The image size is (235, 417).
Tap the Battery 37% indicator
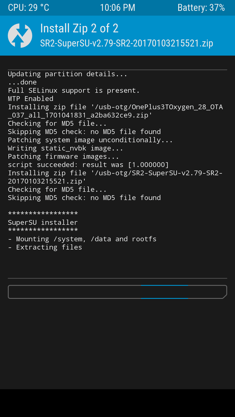click(201, 8)
